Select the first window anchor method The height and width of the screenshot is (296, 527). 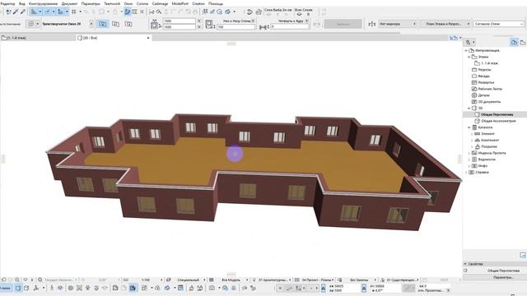click(x=103, y=24)
